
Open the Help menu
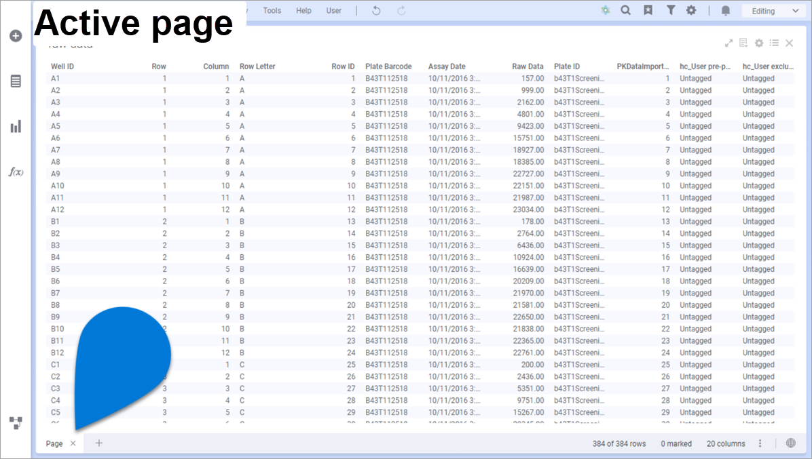(x=303, y=10)
